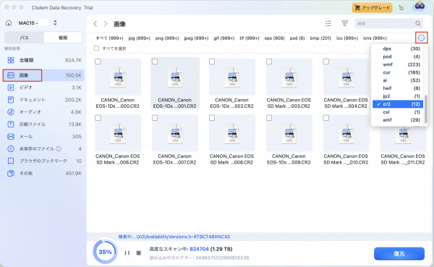Choose pod (4) in dropdown list
Viewport: 434px width, 267px height.
tap(398, 56)
